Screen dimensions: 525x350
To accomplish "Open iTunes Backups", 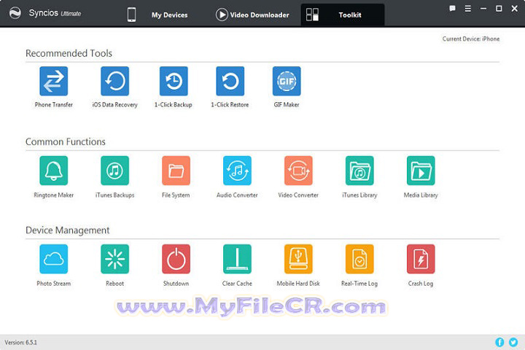I will (x=115, y=171).
